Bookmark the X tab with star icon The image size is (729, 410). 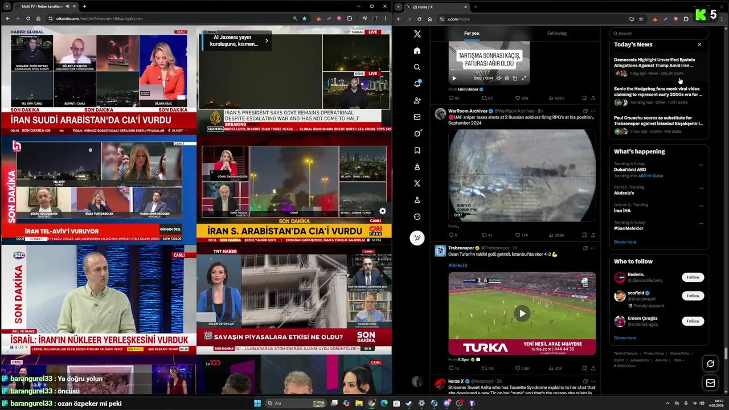click(641, 19)
